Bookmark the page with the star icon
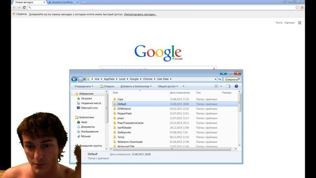This screenshot has width=316, height=178. click(x=297, y=7)
